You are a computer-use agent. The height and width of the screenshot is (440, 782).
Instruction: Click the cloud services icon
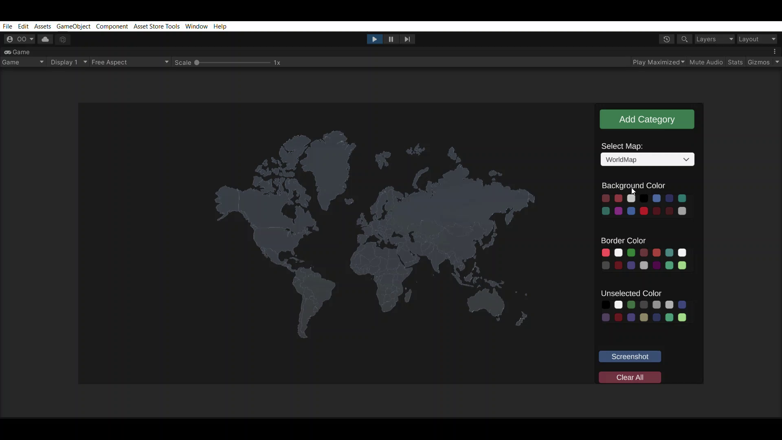[45, 39]
